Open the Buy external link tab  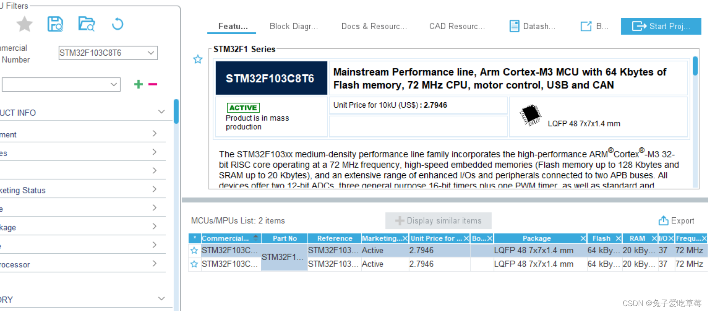coord(594,26)
